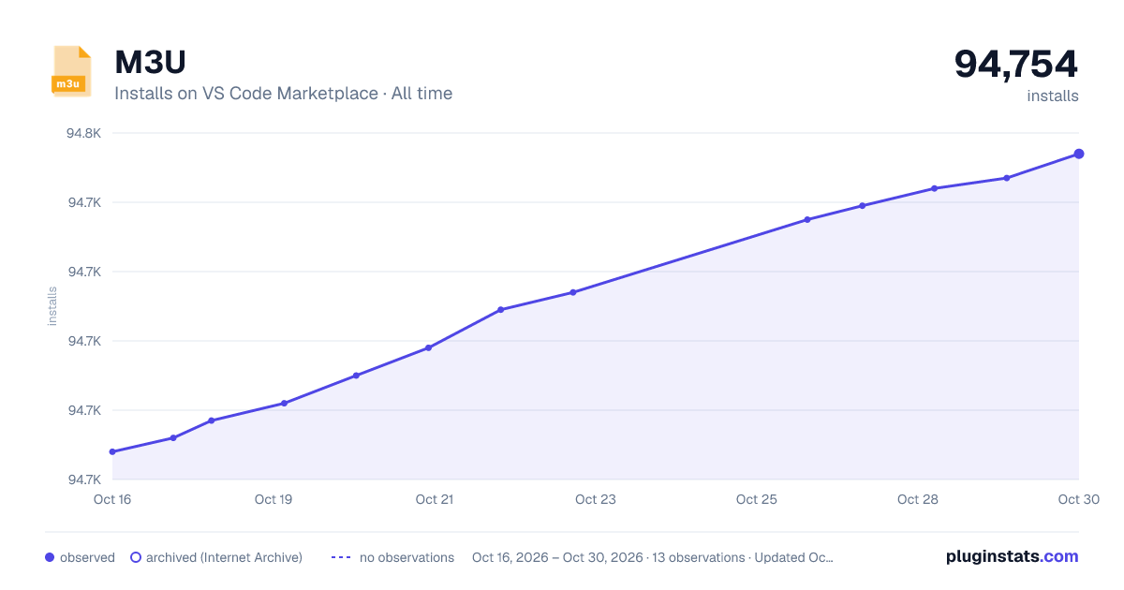1124x590 pixels.
Task: Click the M3U title heading
Action: [x=150, y=62]
